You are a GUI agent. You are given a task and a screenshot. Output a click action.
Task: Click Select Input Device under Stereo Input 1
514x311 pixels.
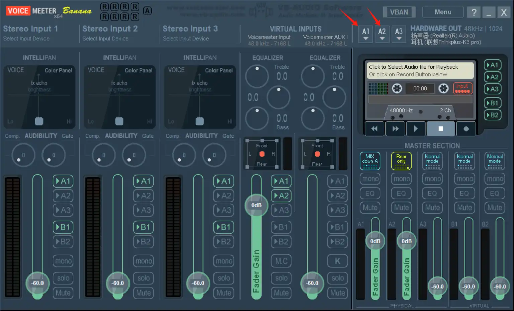26,39
